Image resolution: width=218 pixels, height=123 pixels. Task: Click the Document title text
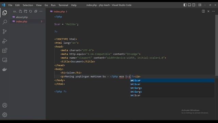point(77,61)
